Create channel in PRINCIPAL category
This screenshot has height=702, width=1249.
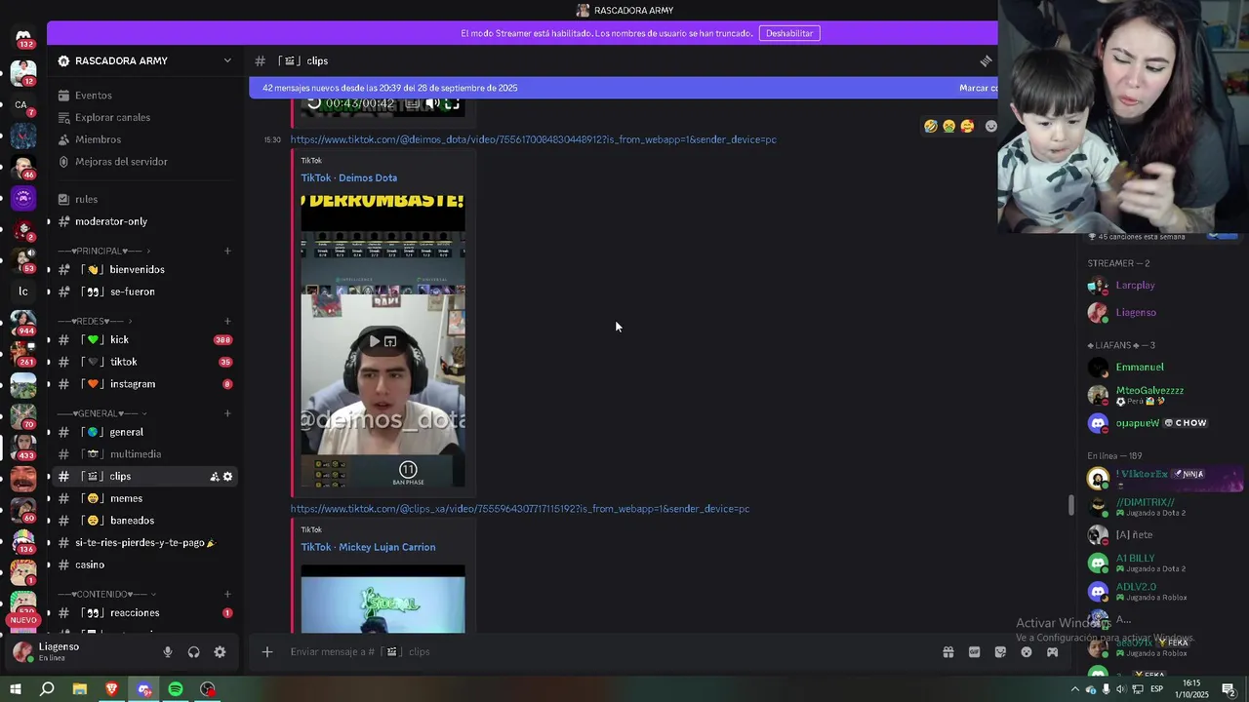[x=227, y=251]
